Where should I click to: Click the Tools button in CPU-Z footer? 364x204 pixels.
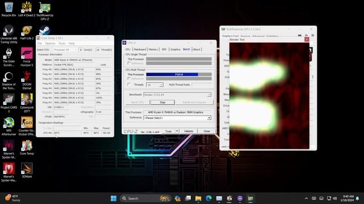click(168, 131)
